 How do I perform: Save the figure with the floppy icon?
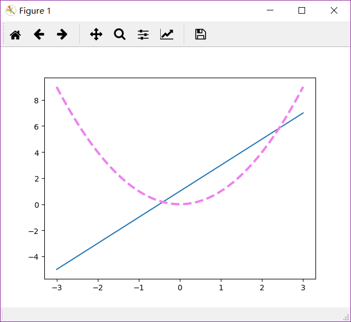201,34
